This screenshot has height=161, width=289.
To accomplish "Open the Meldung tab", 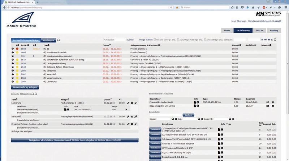I will pos(274,31).
